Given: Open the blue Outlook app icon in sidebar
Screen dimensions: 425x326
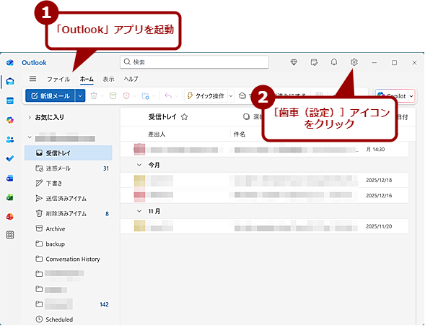Looking at the screenshot, I should pyautogui.click(x=10, y=179).
